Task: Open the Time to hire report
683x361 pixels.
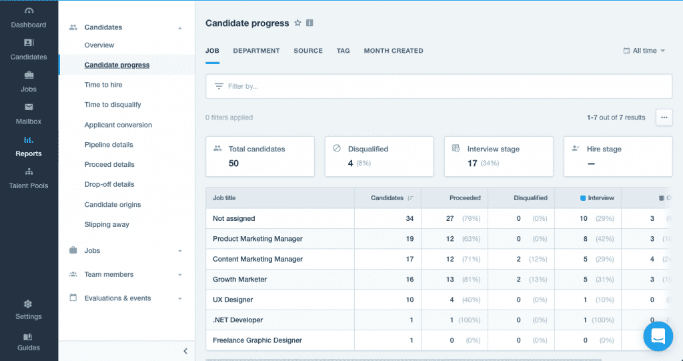Action: (x=103, y=85)
